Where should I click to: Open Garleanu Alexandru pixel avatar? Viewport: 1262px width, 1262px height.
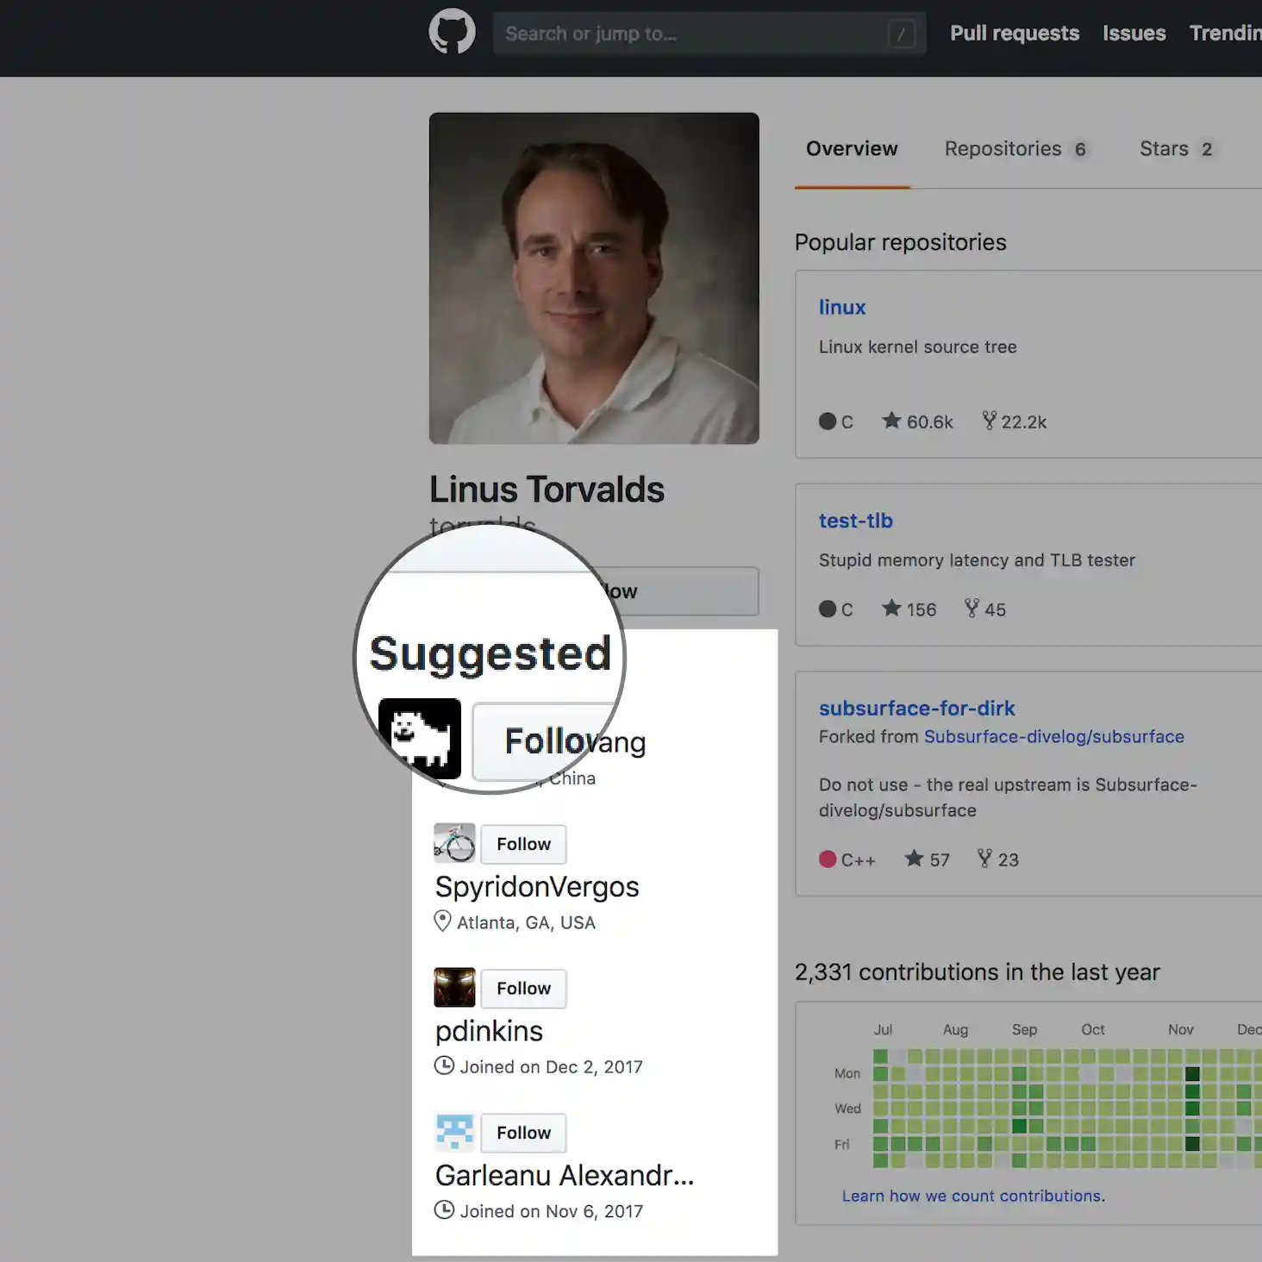[454, 1133]
